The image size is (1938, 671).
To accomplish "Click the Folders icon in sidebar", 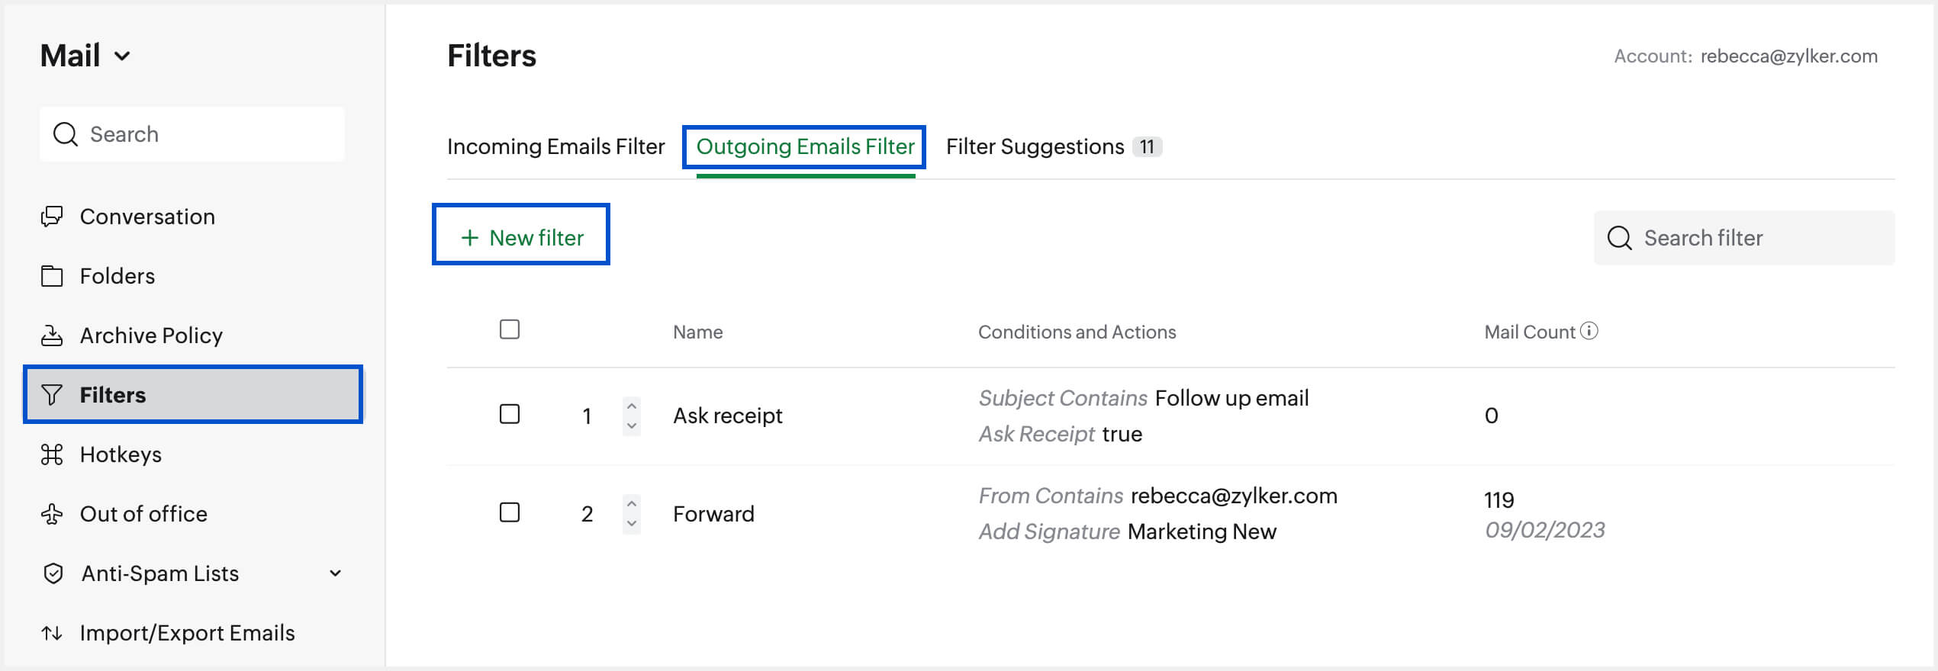I will tap(51, 276).
